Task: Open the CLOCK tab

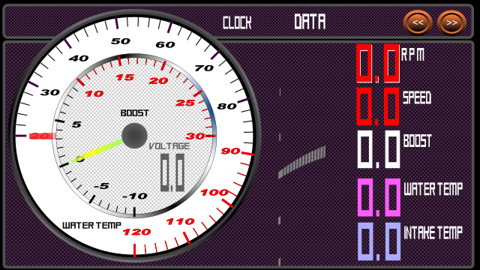Action: [x=237, y=23]
